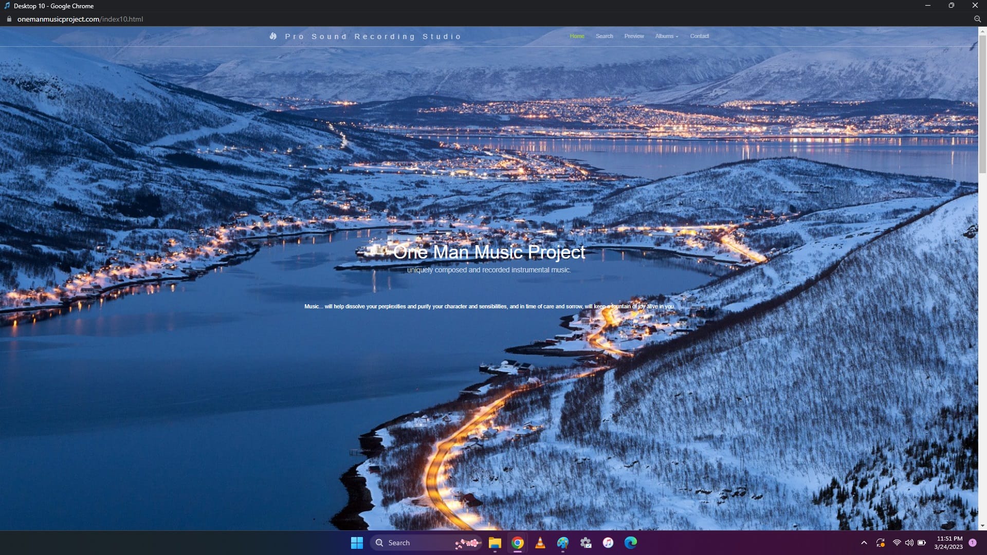987x555 pixels.
Task: Open the Contact page link
Action: click(x=699, y=36)
